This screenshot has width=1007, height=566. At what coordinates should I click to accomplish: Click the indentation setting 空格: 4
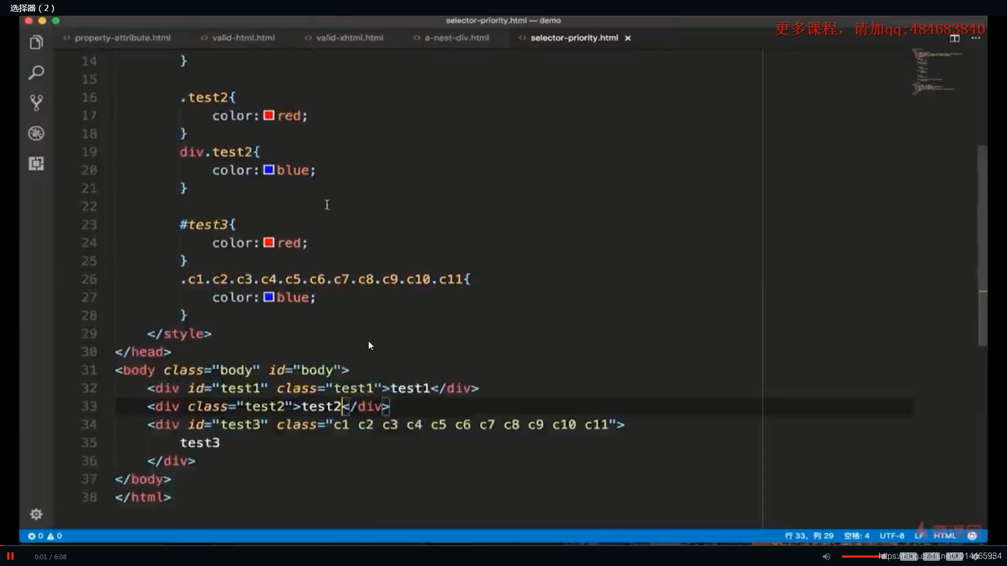856,536
